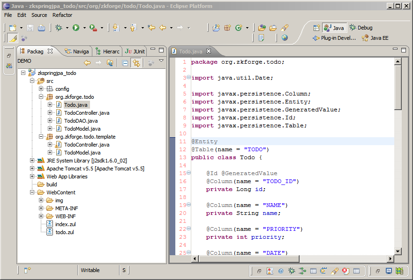This screenshot has height=280, width=413.
Task: Select index.zul file in tree
Action: [65, 224]
